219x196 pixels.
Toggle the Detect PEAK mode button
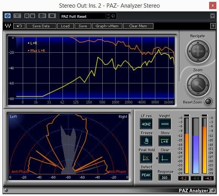(x=146, y=175)
